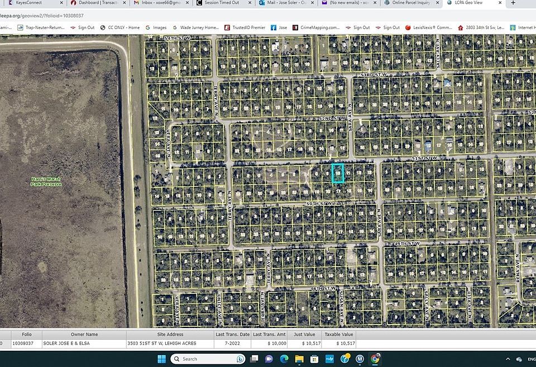Open the CC ONLY - Home bookmark
The width and height of the screenshot is (536, 367).
point(120,27)
